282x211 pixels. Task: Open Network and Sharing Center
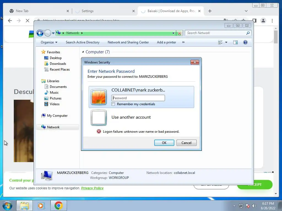click(x=128, y=42)
